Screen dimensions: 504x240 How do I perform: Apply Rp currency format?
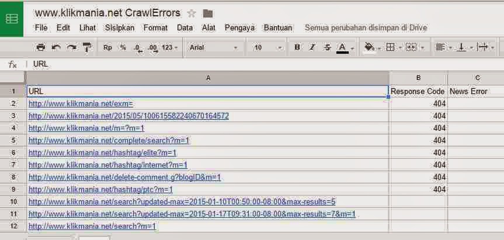(x=107, y=47)
